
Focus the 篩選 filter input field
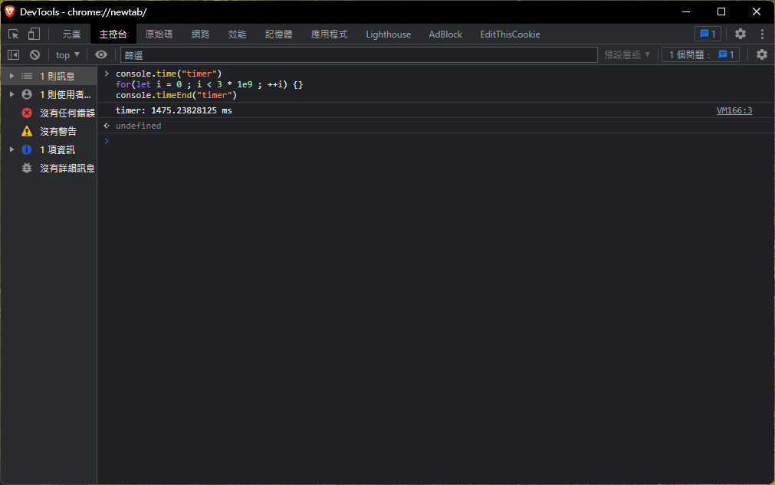tap(358, 54)
